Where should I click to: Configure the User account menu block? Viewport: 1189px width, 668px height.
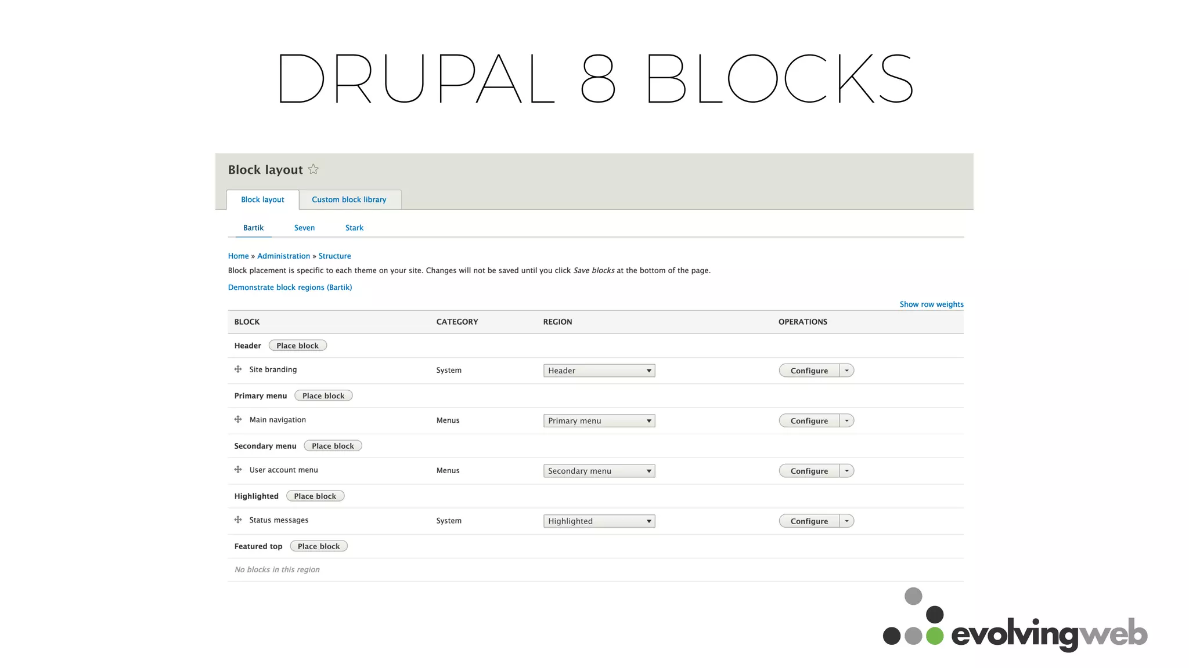[809, 471]
